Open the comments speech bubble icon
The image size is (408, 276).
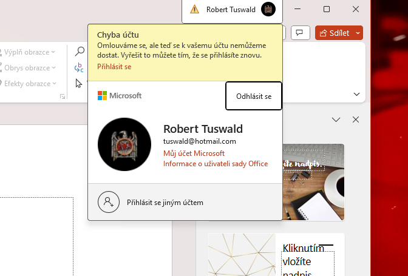click(x=301, y=33)
